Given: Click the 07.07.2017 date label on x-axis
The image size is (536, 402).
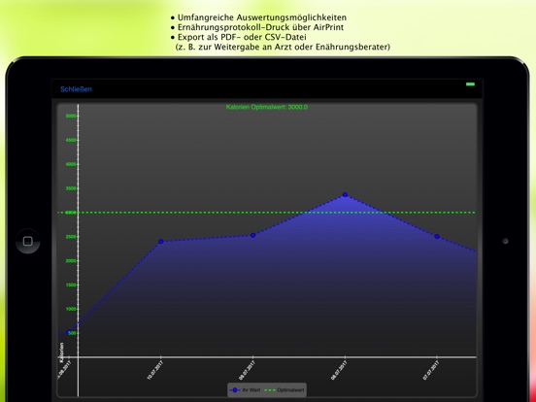Looking at the screenshot, I should [x=431, y=371].
